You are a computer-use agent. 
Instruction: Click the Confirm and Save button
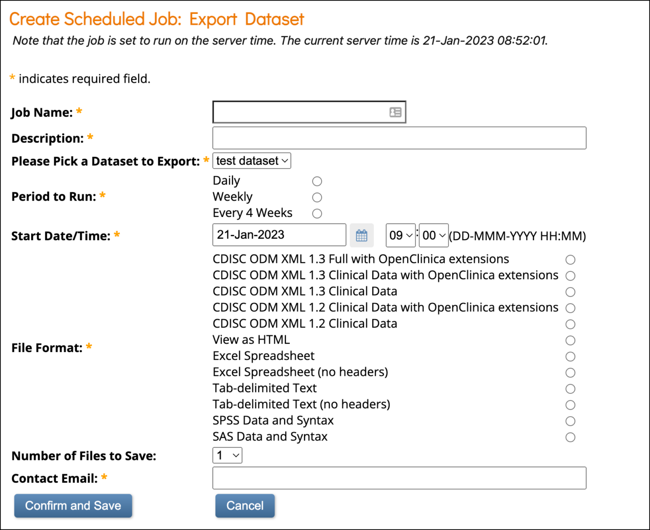pyautogui.click(x=73, y=505)
